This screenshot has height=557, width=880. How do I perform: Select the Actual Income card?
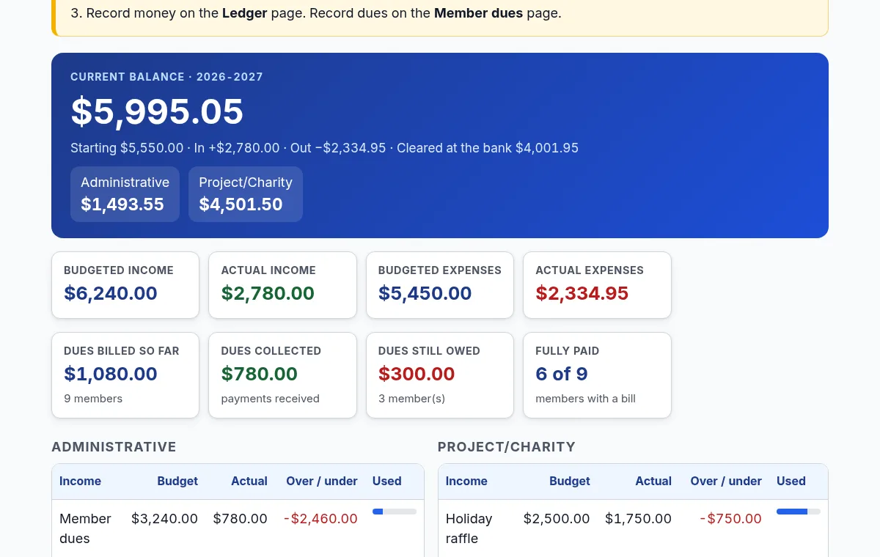(x=282, y=285)
